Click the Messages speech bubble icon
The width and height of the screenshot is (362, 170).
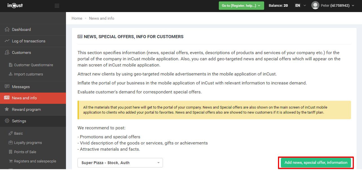coord(7,87)
